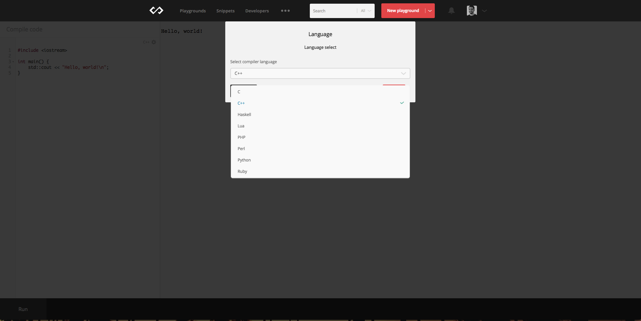Choose Perl as compiler language
This screenshot has height=321, width=641.
(x=320, y=148)
